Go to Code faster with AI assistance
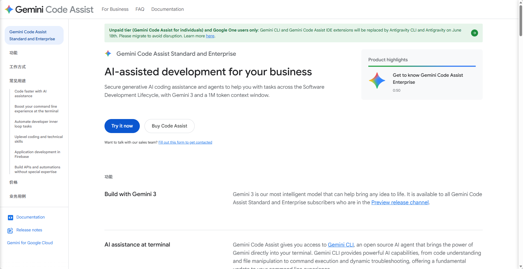This screenshot has width=523, height=269. [x=30, y=94]
